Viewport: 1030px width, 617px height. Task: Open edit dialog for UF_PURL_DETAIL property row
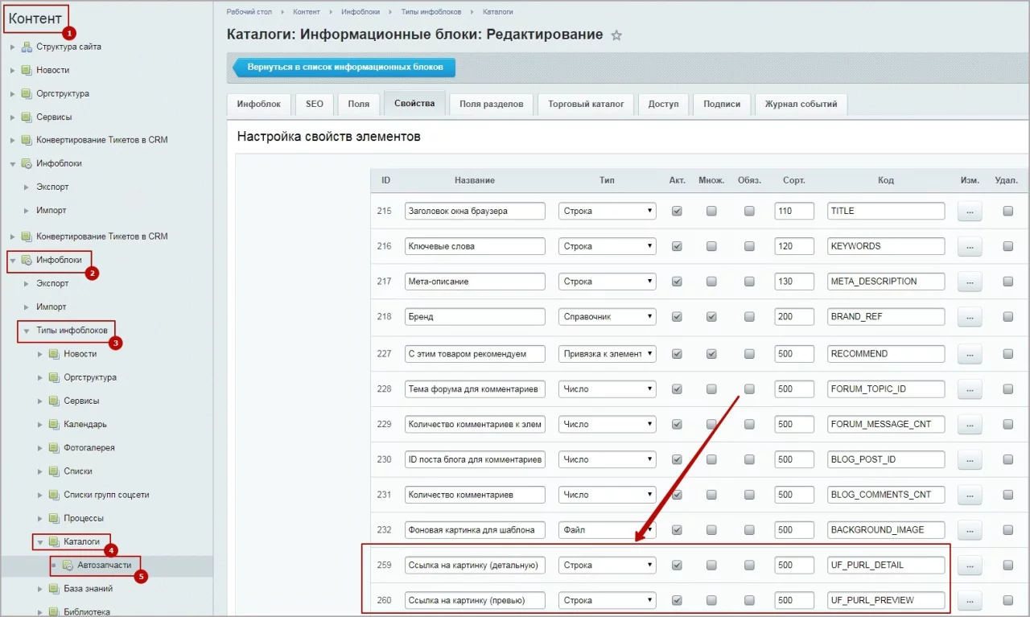(x=969, y=566)
